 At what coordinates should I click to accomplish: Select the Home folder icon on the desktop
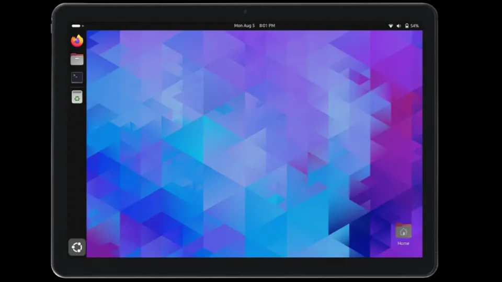pyautogui.click(x=403, y=231)
